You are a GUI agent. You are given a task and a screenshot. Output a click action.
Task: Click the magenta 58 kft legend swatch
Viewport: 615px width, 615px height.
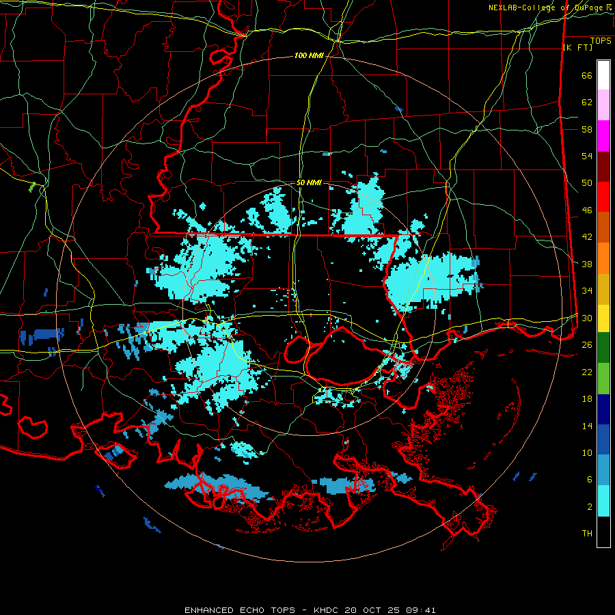coord(603,136)
